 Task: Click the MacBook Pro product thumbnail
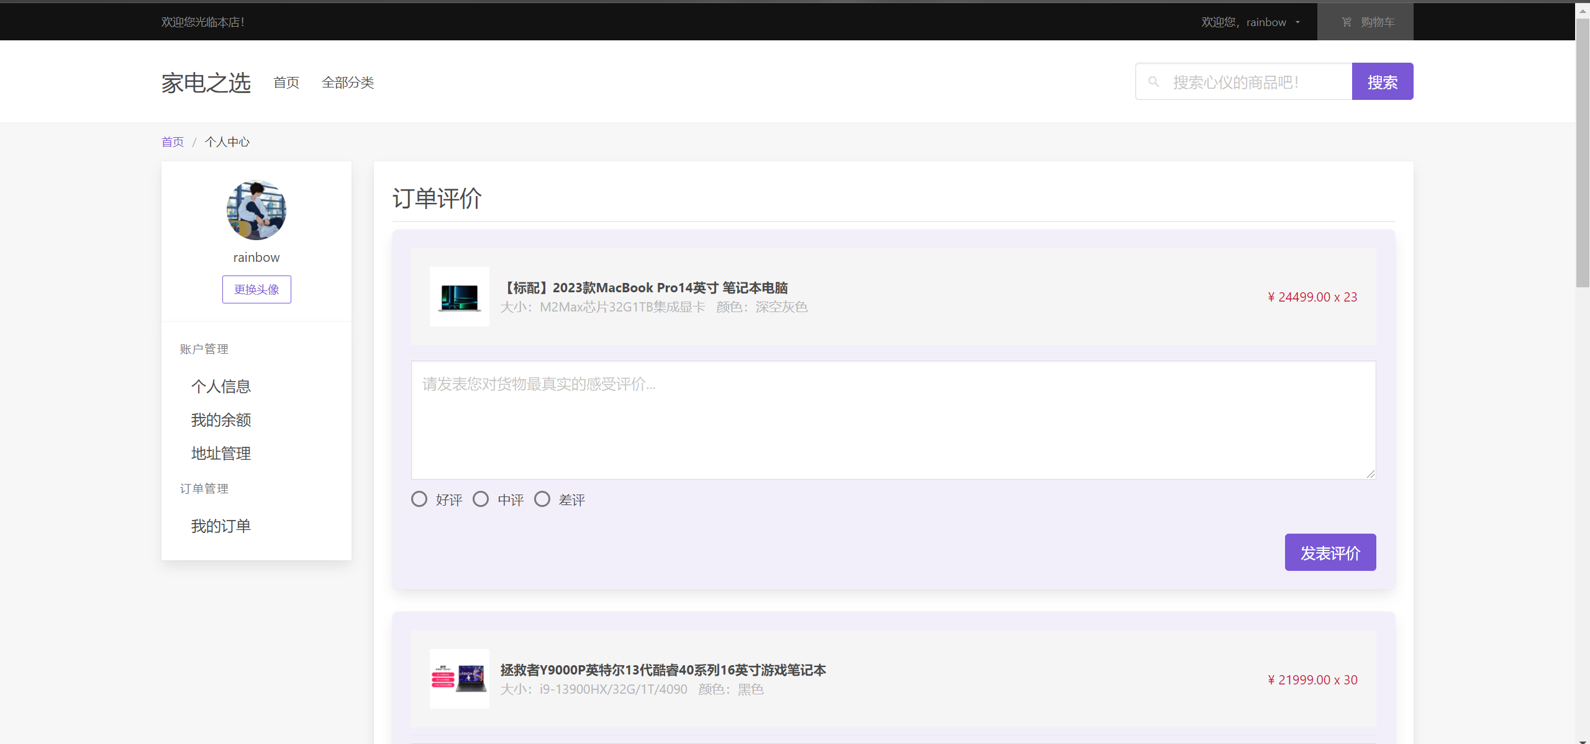459,297
